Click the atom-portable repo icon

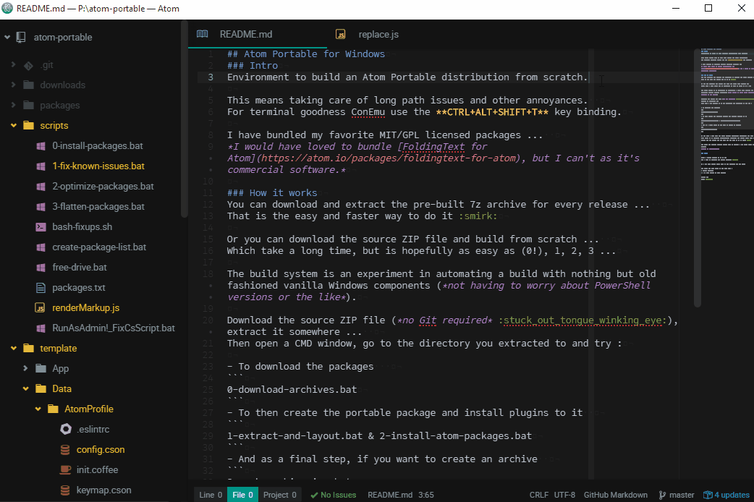point(21,37)
